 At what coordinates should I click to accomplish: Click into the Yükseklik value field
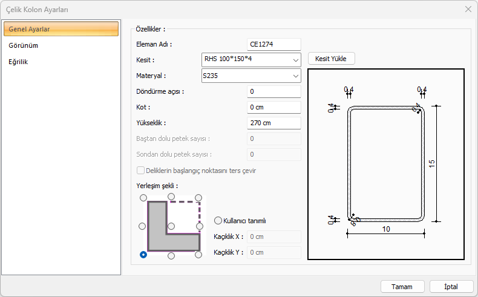pos(273,123)
